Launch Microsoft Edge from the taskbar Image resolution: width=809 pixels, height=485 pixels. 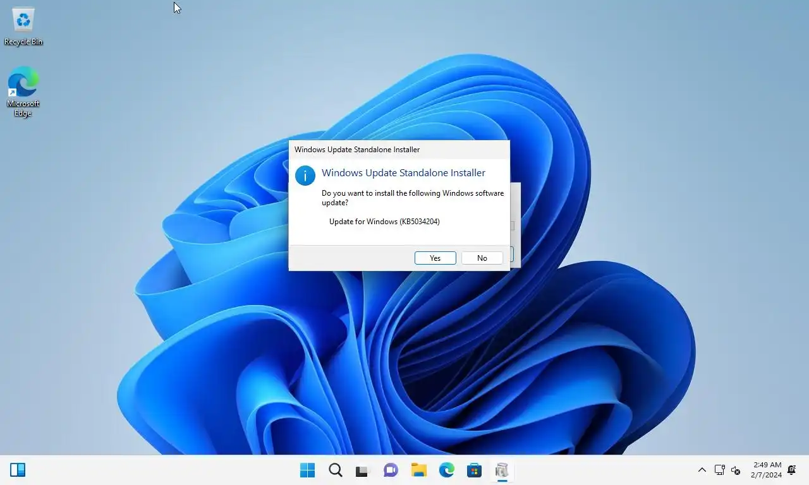click(x=447, y=470)
